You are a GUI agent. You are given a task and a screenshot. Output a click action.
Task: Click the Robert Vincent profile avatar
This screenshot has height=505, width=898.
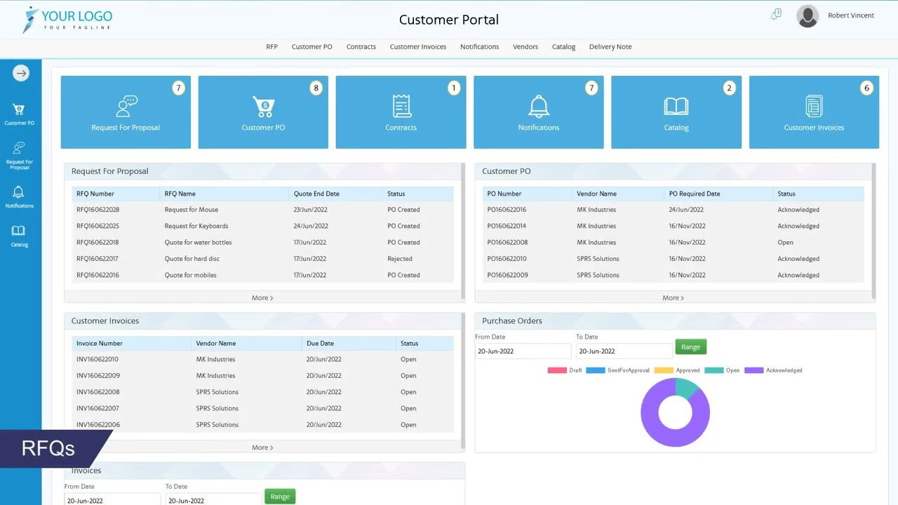807,16
